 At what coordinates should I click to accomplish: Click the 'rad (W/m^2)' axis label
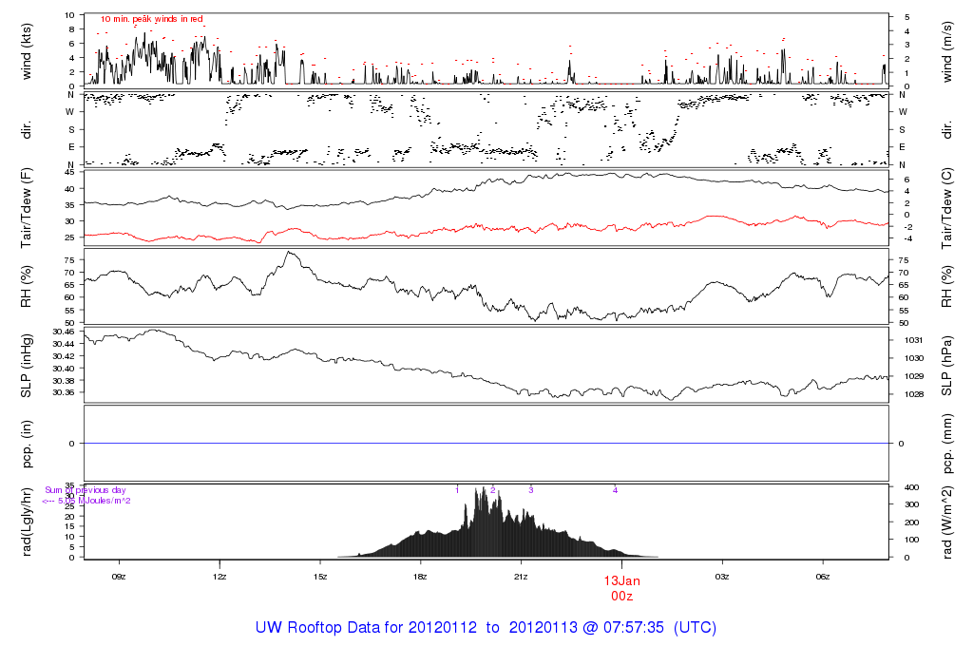click(947, 522)
